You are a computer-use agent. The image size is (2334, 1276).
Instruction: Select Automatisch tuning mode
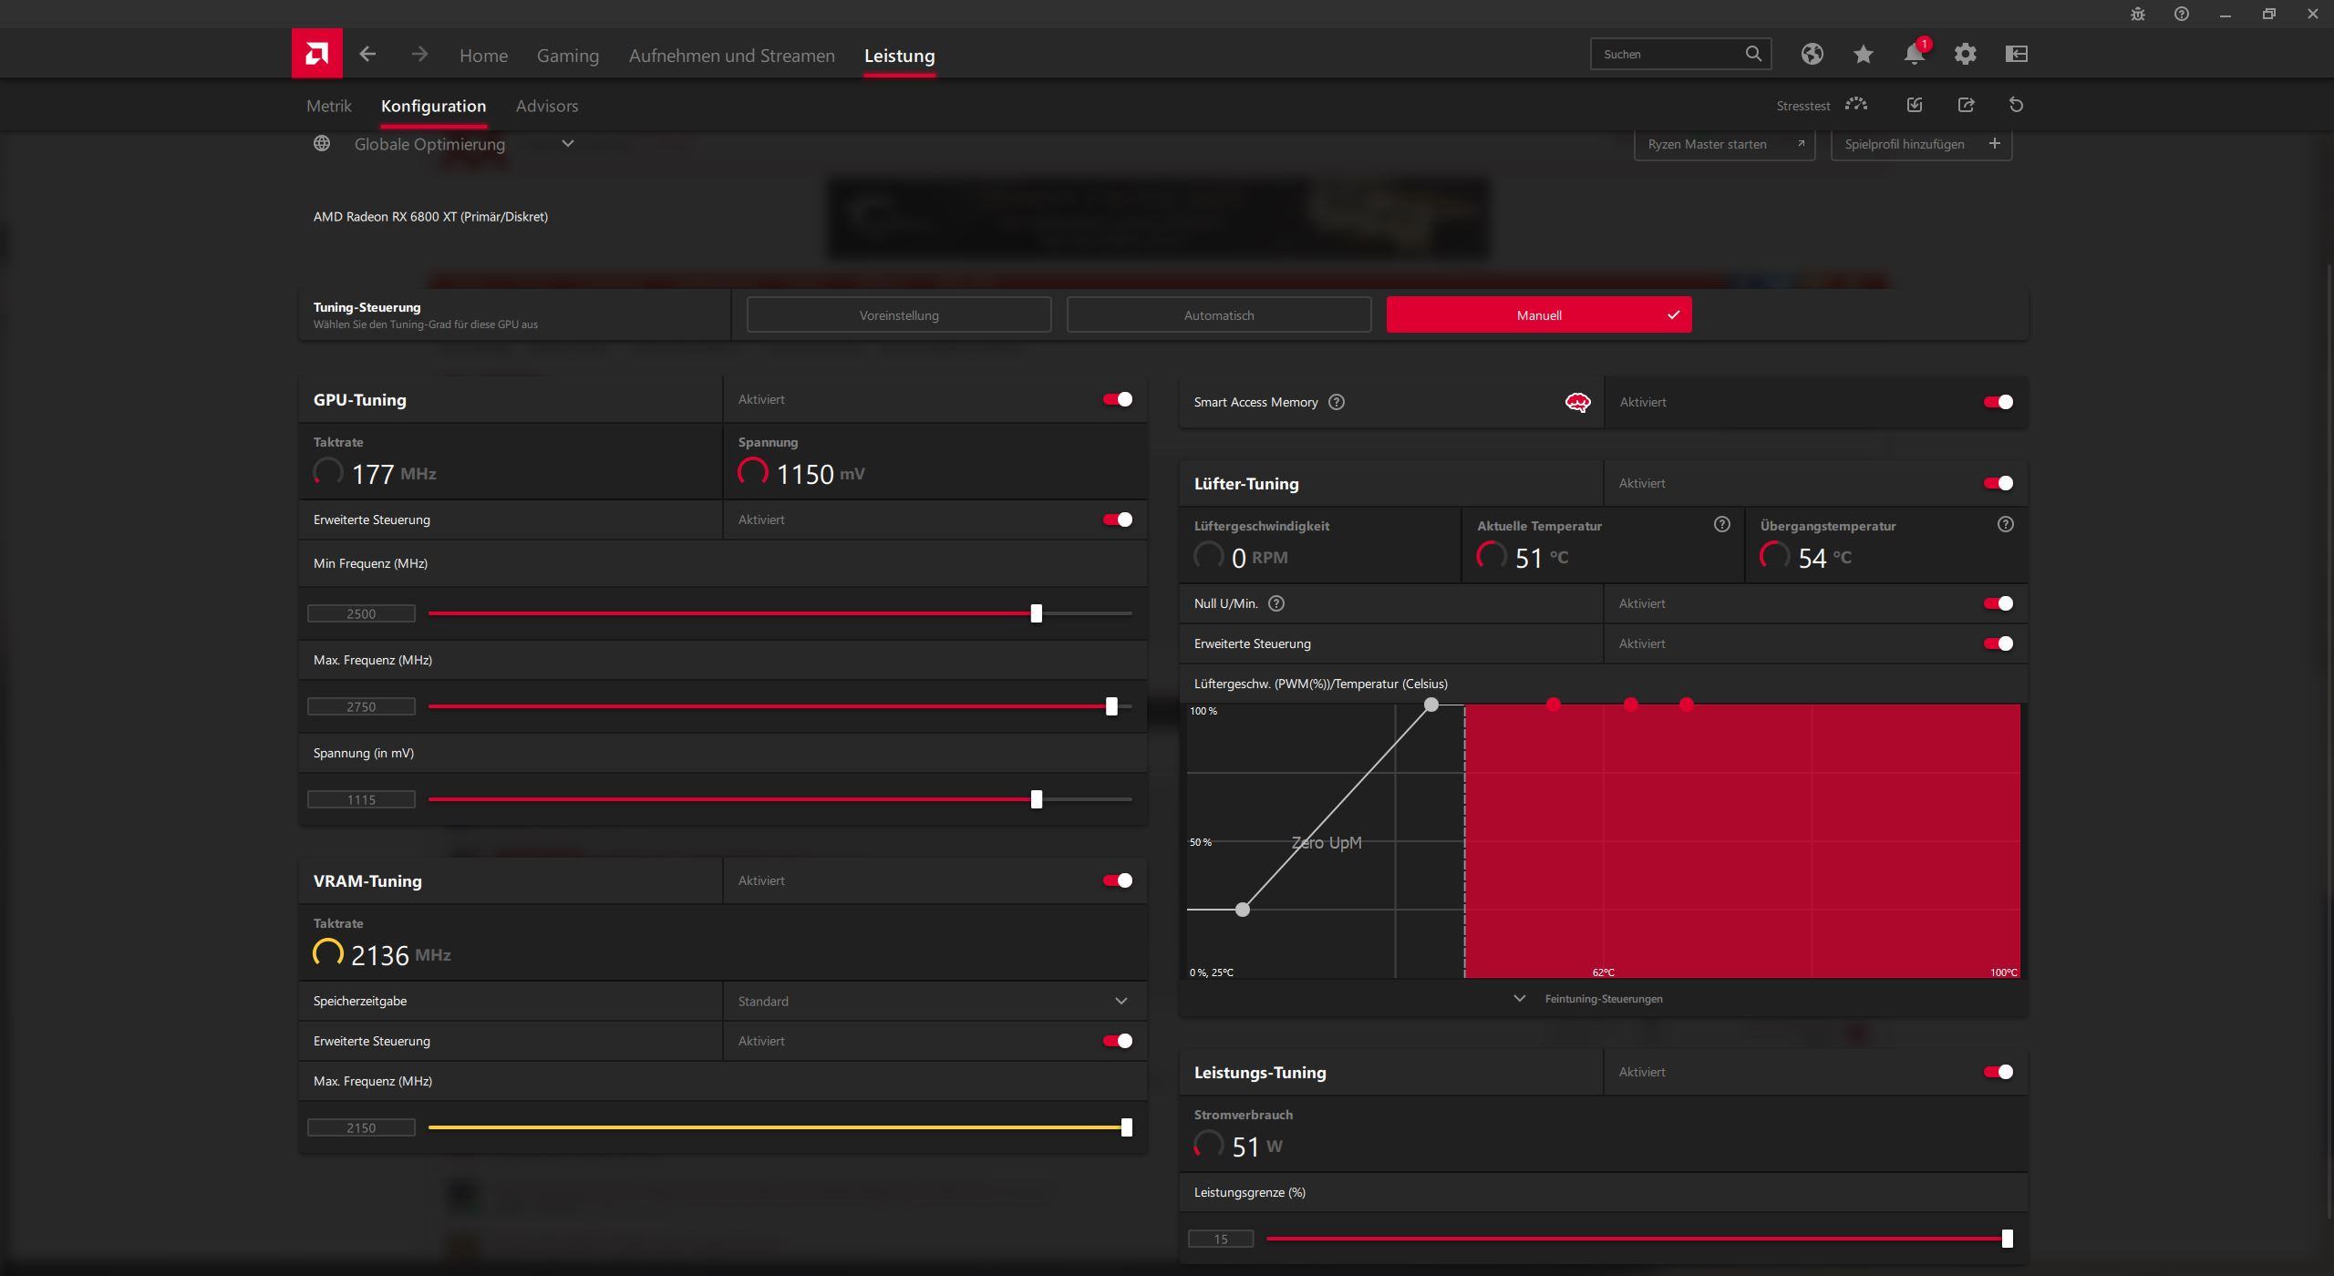tap(1218, 315)
